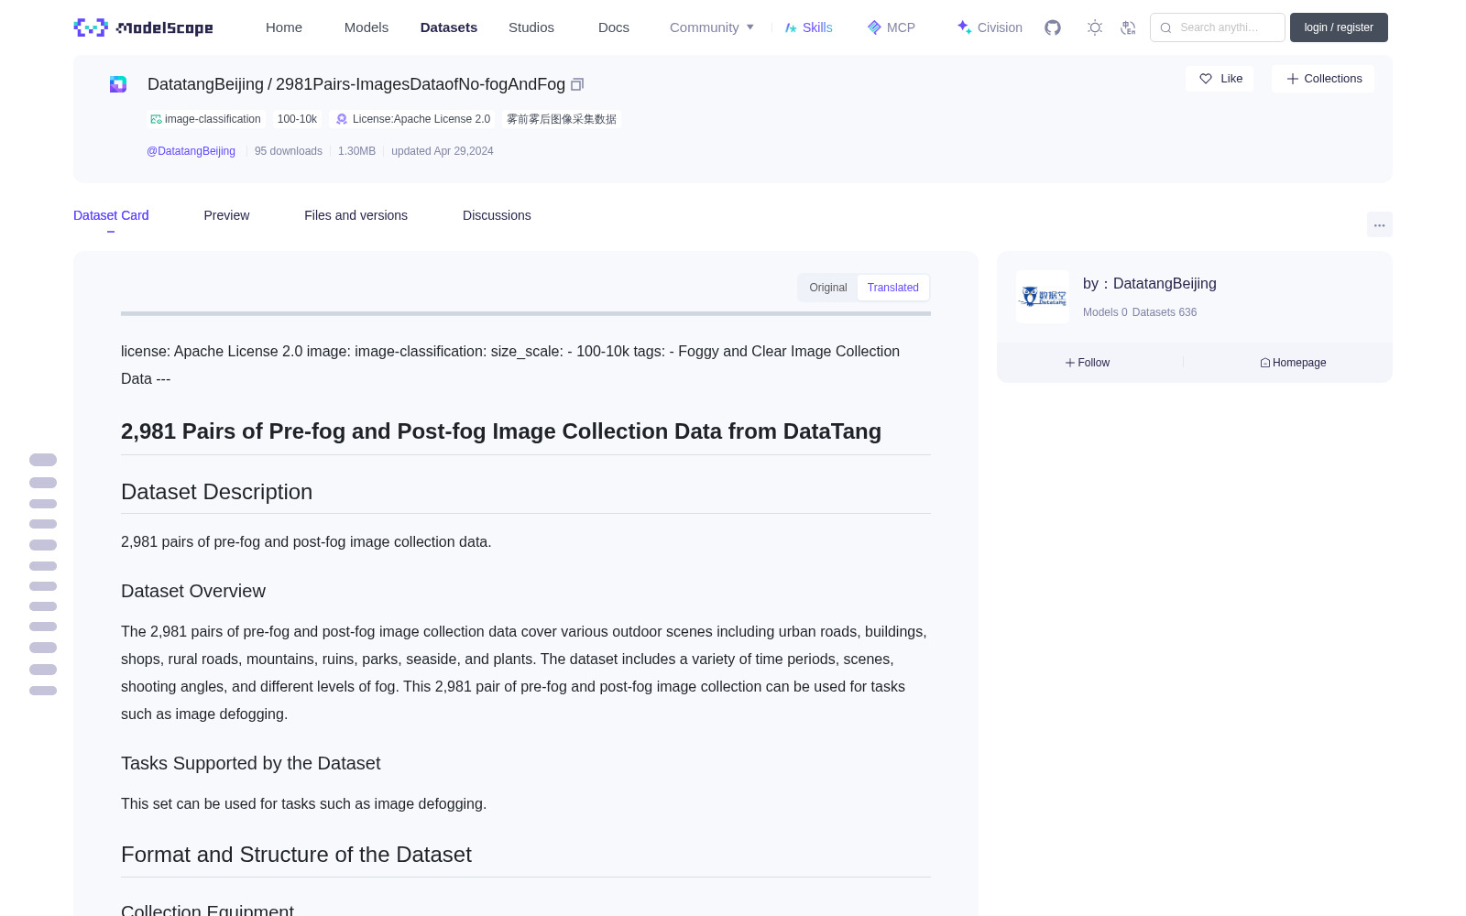Switch site language with the translate icon
Image resolution: width=1466 pixels, height=916 pixels.
1129,27
